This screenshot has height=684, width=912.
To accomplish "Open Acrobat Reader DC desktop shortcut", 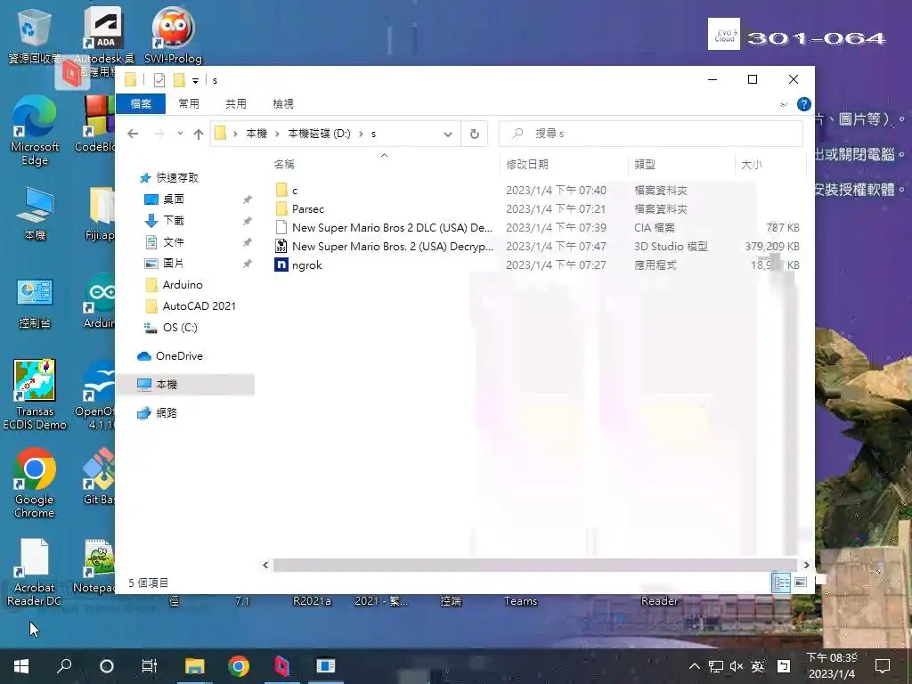I will (x=35, y=573).
